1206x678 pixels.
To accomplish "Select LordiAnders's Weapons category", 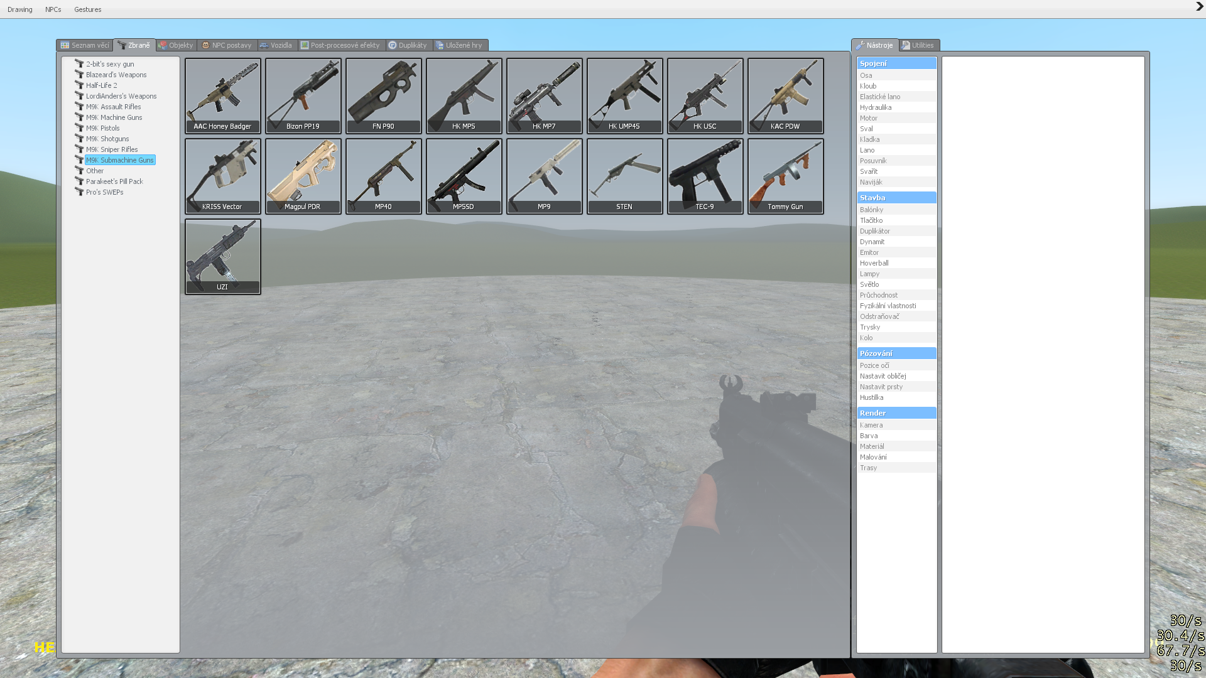I will 121,96.
